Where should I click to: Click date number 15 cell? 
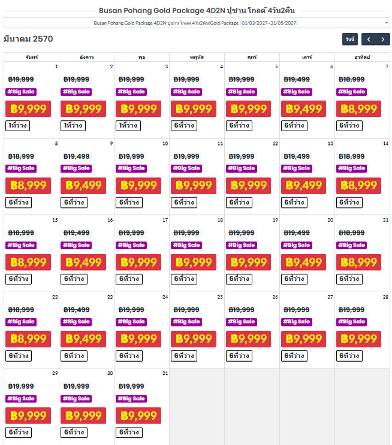(55, 220)
